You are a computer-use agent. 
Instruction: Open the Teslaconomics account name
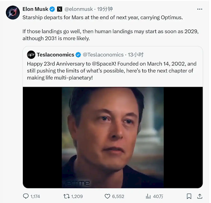(x=56, y=55)
